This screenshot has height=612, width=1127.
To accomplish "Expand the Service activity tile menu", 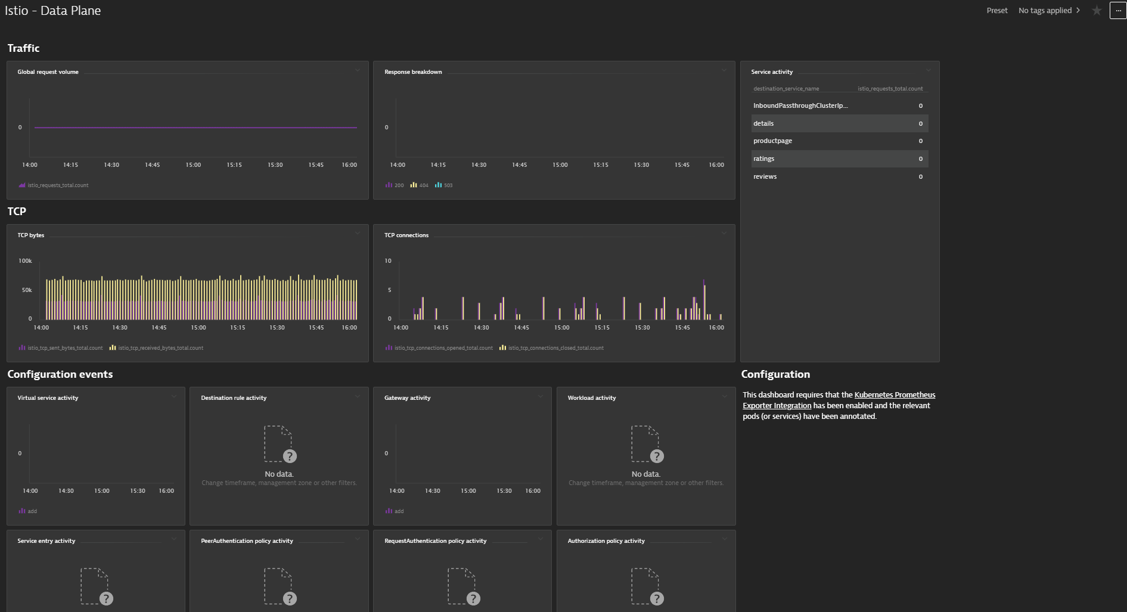I will coord(928,70).
